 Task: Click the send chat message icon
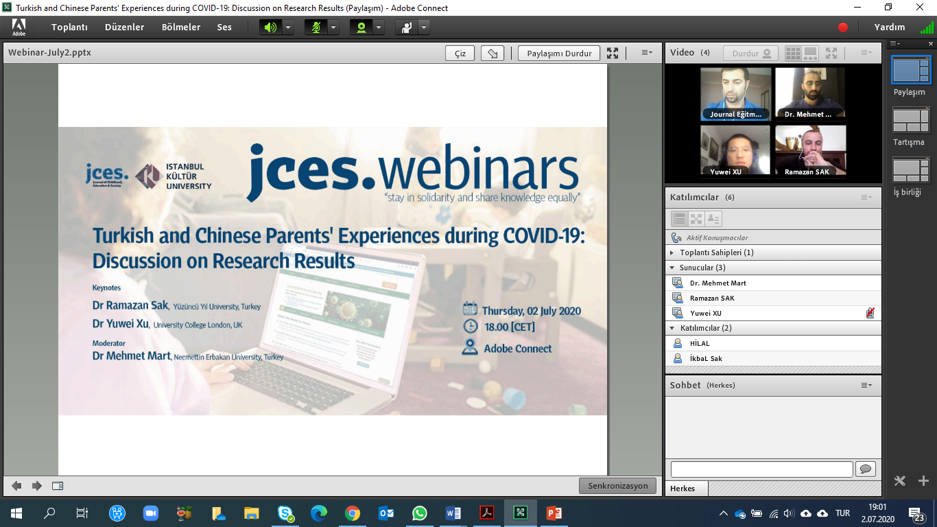click(x=864, y=469)
